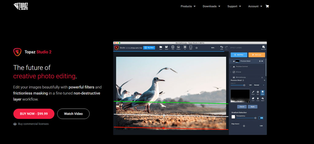Viewport: 314px width, 144px height.
Task: Click the Export icon in toolbar
Action: coord(167,47)
